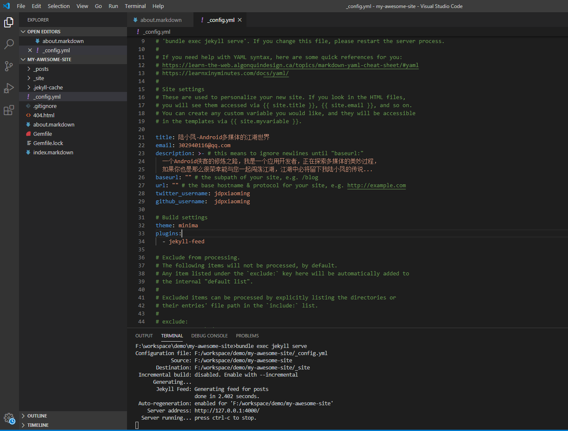Open the Source Control view icon
The height and width of the screenshot is (431, 568).
click(9, 66)
